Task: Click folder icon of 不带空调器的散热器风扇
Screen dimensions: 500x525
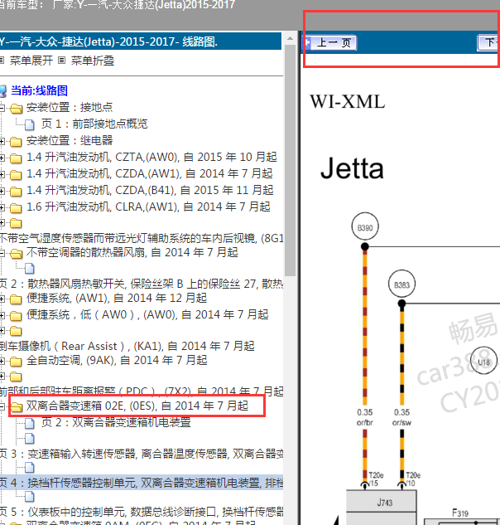Action: tap(16, 254)
